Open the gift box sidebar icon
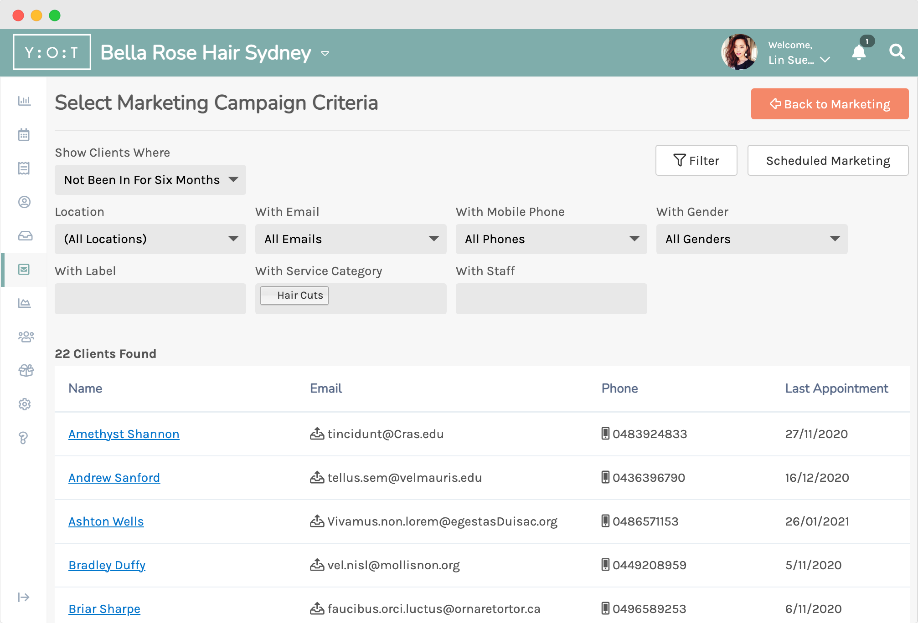The width and height of the screenshot is (918, 623). coord(26,370)
